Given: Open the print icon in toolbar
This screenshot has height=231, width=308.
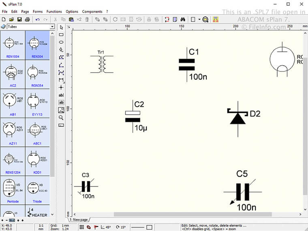Looking at the screenshot, I should coord(27,19).
